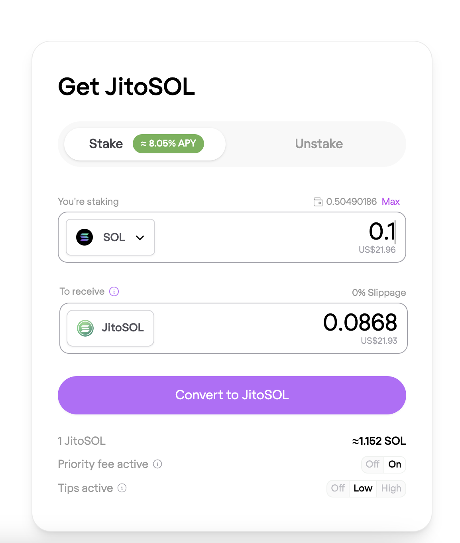The height and width of the screenshot is (543, 460).
Task: Click the SOL token logo icon
Action: tap(85, 237)
